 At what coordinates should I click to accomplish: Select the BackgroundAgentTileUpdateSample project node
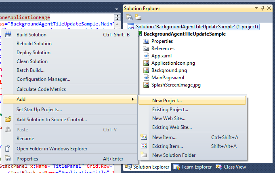pyautogui.click(x=185, y=34)
